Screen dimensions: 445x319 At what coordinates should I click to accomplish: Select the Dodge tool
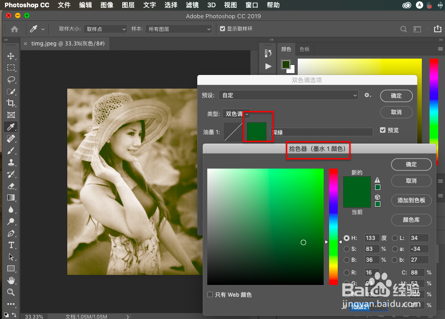[x=11, y=221]
